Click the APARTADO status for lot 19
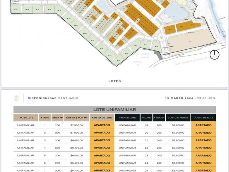The image size is (229, 172). [x=203, y=125]
